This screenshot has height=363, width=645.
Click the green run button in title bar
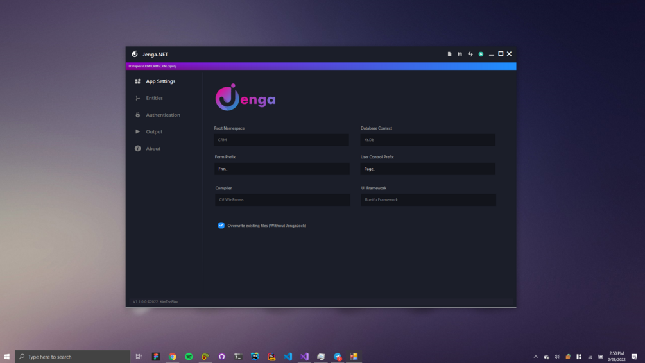tap(481, 54)
